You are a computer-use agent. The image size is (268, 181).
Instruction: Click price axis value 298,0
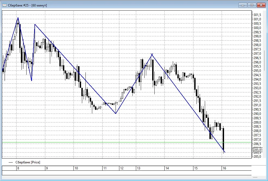tap(257, 45)
